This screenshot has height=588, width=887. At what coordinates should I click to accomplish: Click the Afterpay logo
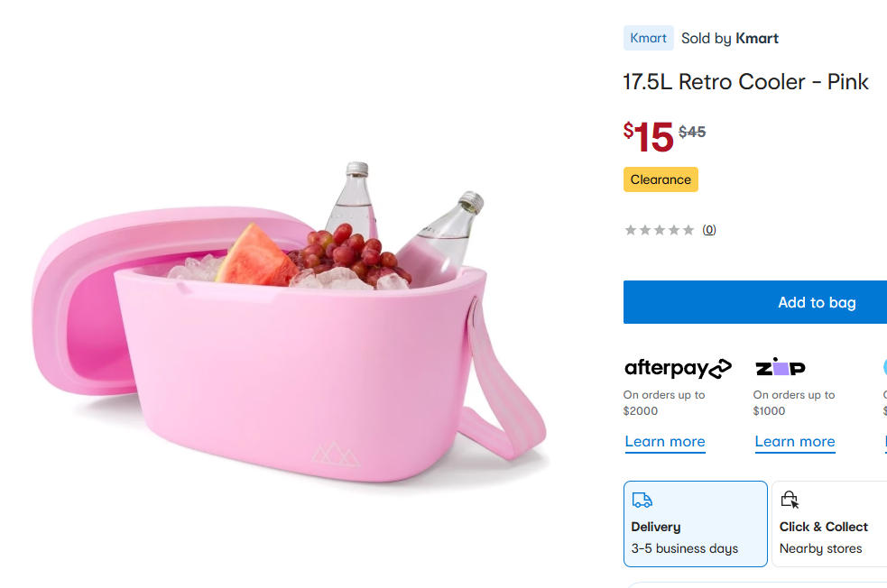coord(678,368)
